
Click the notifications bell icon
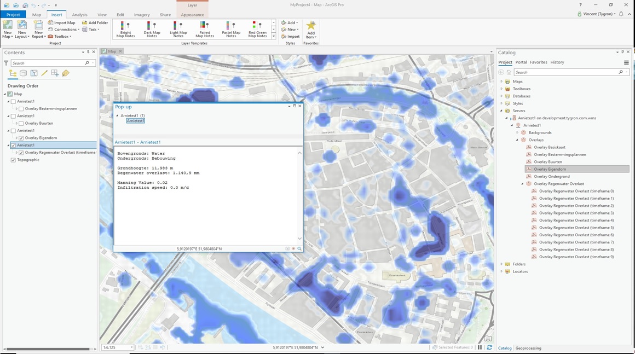click(x=621, y=14)
